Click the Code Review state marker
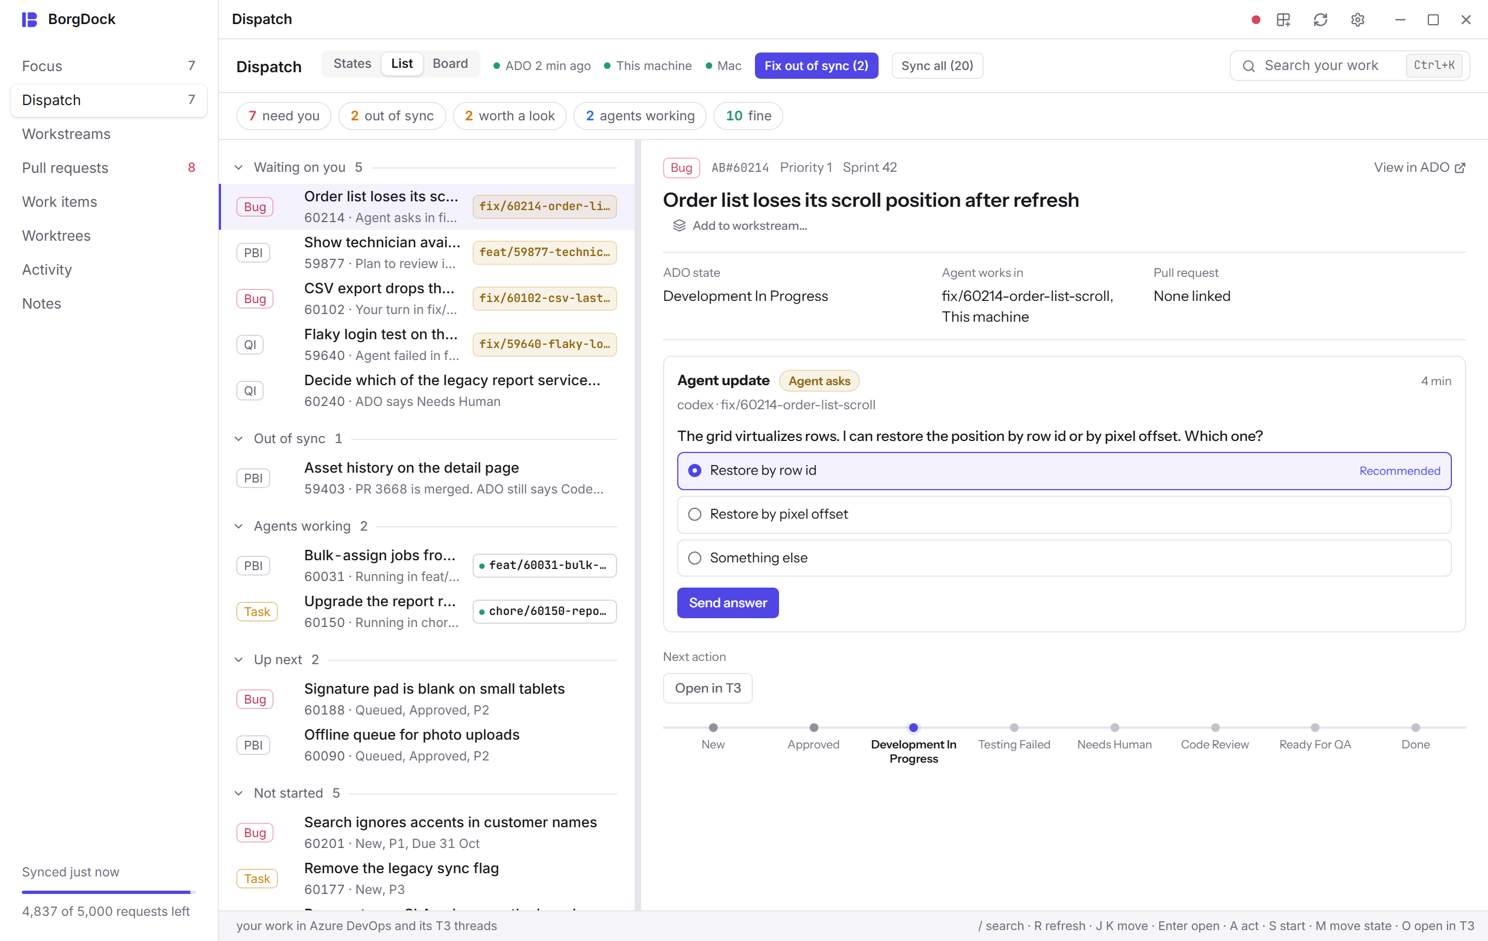This screenshot has width=1488, height=941. click(1215, 729)
